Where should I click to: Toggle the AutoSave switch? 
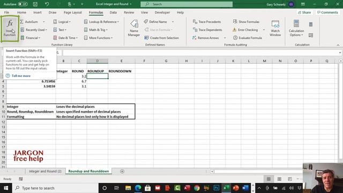tap(23, 4)
